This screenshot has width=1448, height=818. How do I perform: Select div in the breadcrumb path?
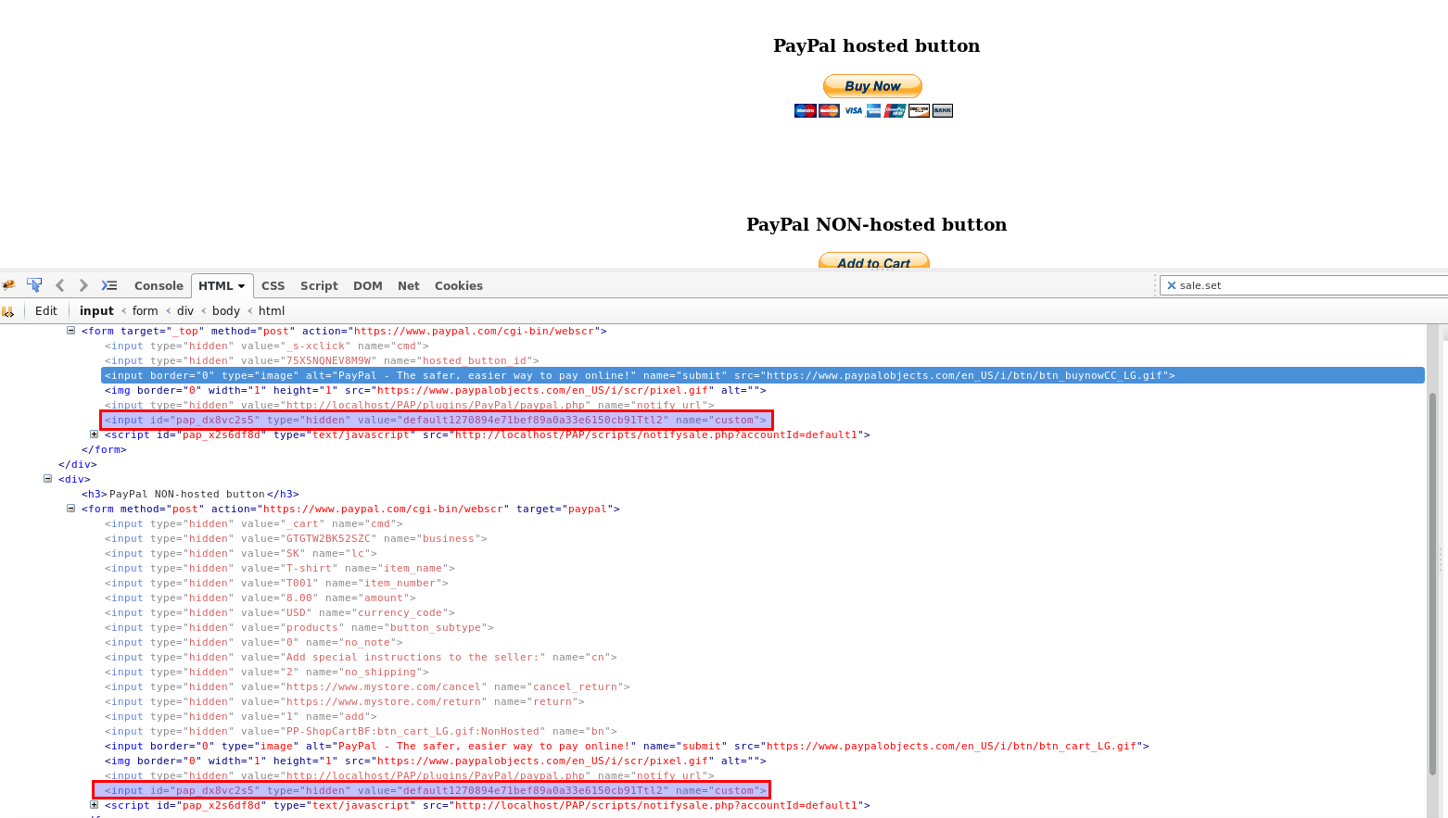pos(185,311)
